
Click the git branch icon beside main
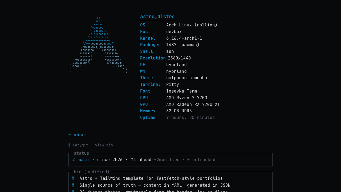pos(74,160)
